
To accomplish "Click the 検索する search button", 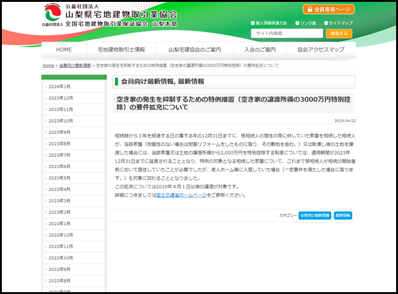I will click(339, 33).
